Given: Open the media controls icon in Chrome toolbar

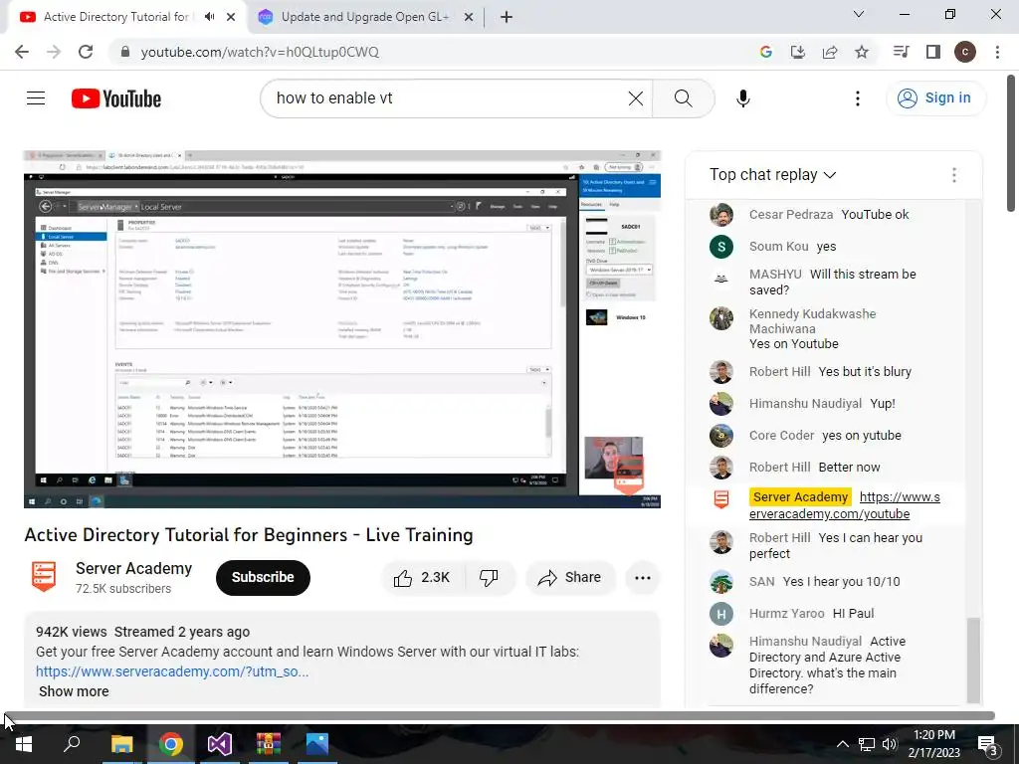Looking at the screenshot, I should pos(902,52).
